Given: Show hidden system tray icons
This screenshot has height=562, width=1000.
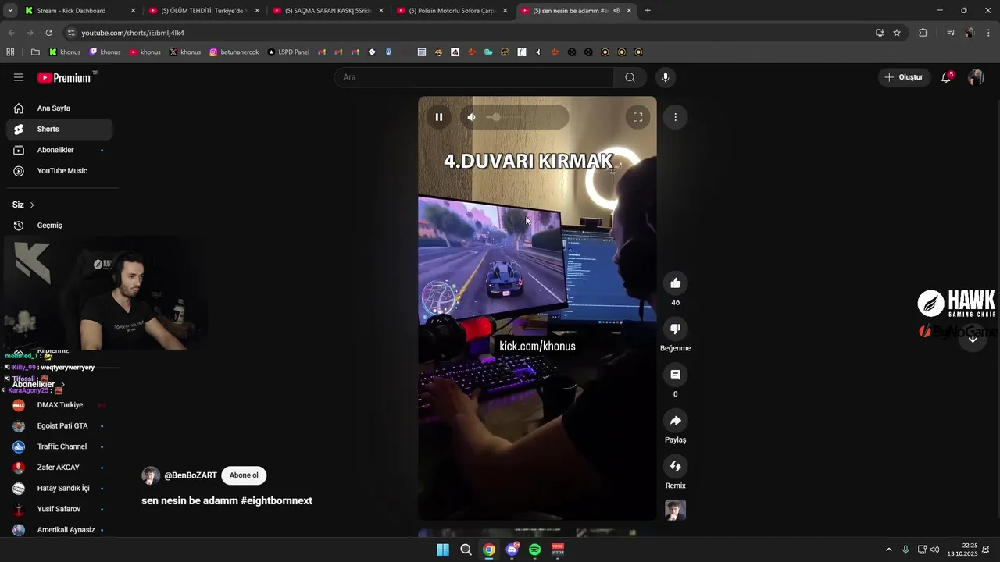Looking at the screenshot, I should [888, 550].
